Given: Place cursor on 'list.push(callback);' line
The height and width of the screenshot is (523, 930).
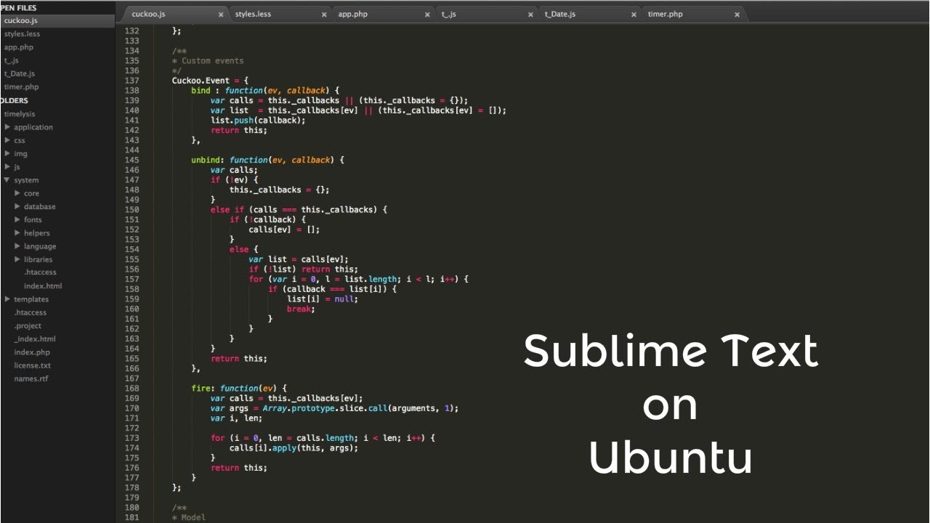Looking at the screenshot, I should click(258, 120).
